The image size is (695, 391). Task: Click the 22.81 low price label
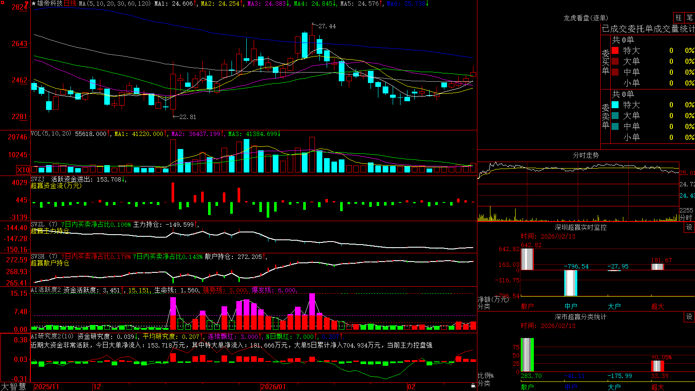coord(187,117)
